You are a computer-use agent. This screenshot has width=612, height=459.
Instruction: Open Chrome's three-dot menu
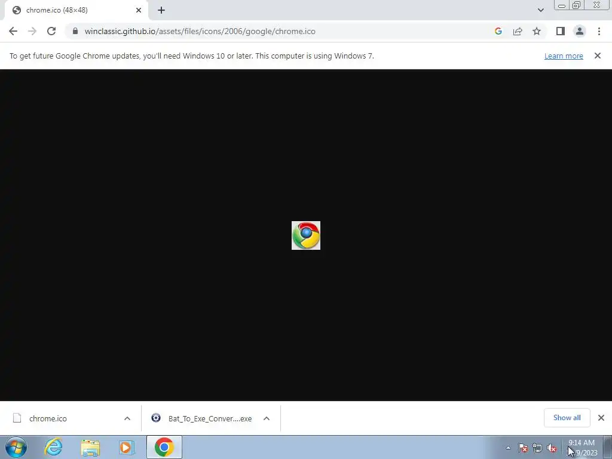coord(599,31)
